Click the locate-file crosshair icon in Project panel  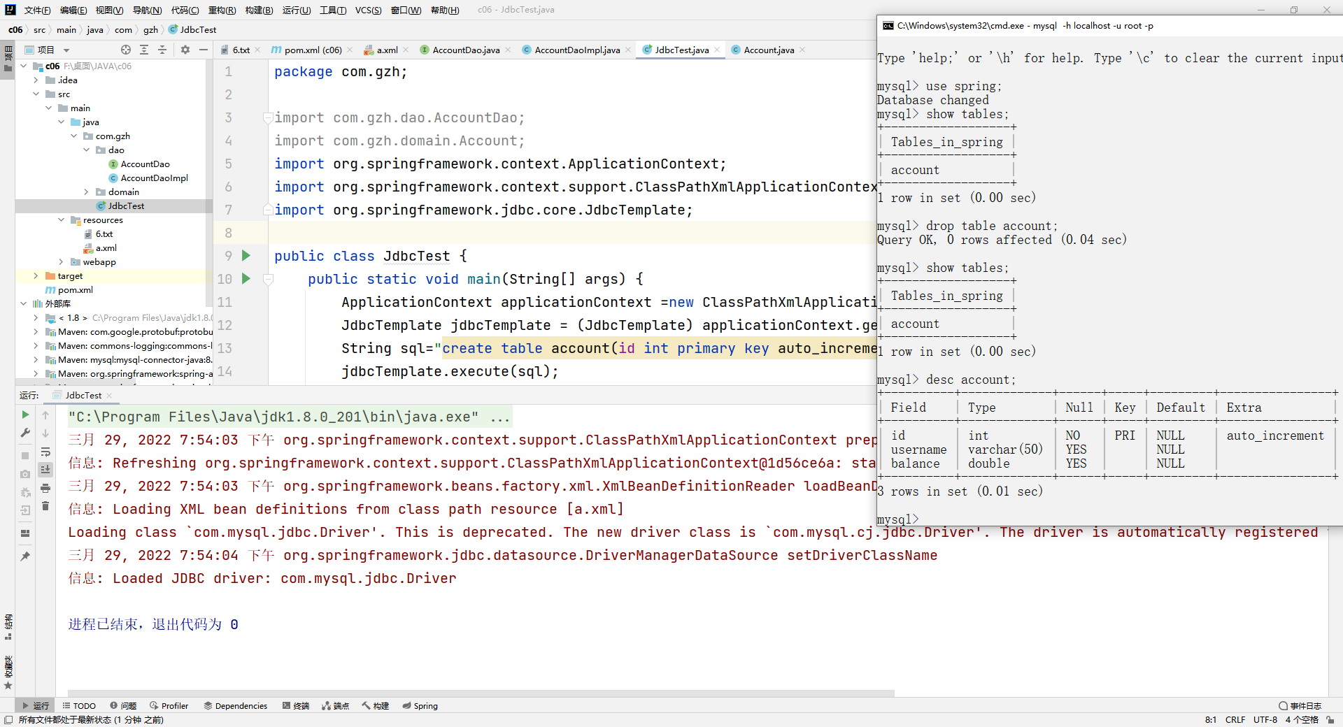click(x=126, y=50)
